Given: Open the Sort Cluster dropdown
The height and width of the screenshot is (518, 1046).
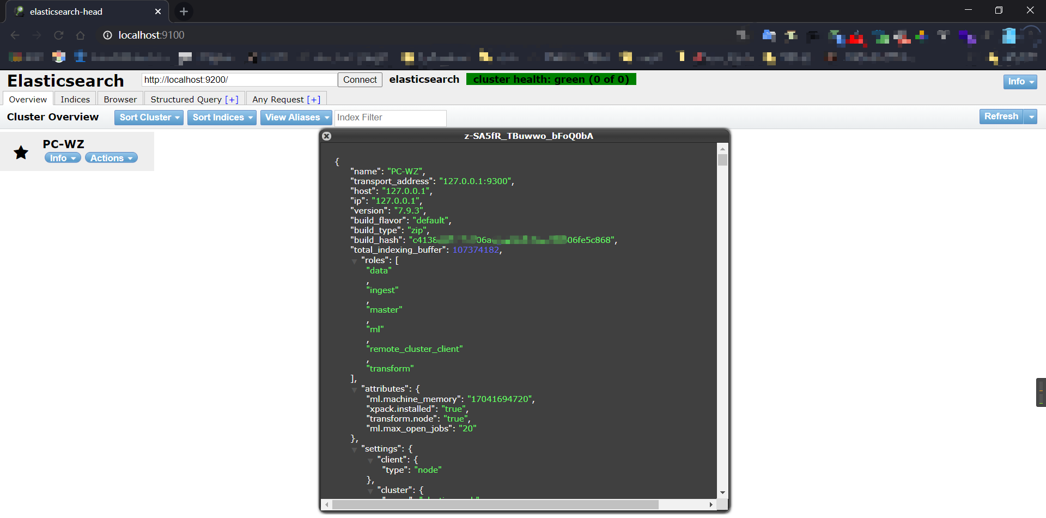Looking at the screenshot, I should tap(149, 118).
